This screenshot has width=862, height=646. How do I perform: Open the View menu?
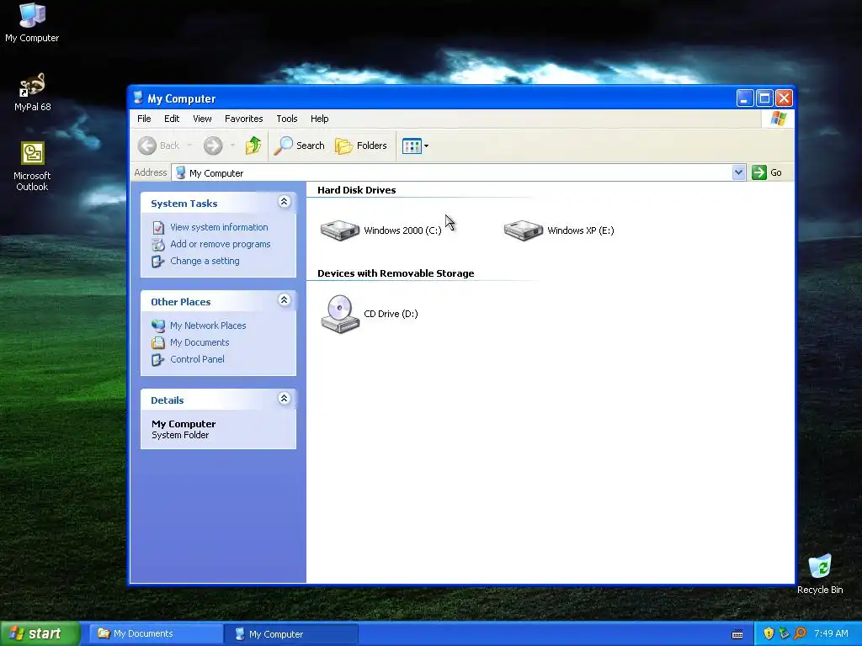pyautogui.click(x=202, y=119)
